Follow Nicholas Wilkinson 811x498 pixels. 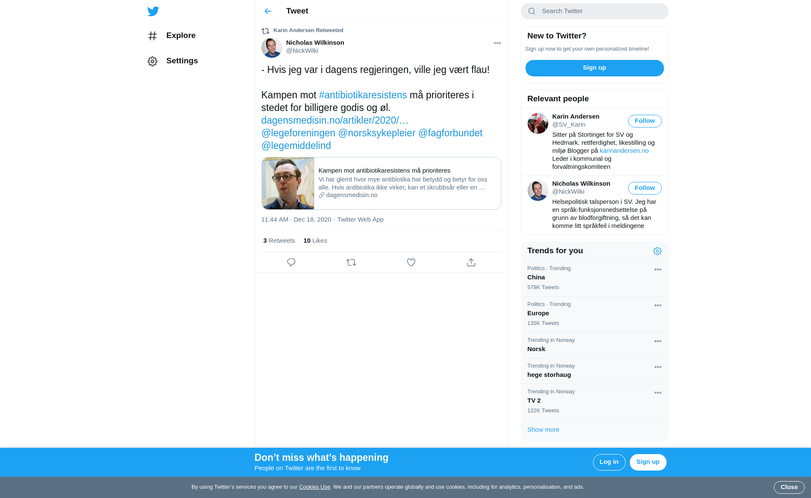(645, 188)
